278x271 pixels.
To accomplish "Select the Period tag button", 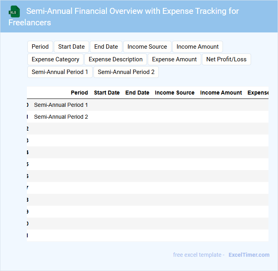I will point(40,47).
